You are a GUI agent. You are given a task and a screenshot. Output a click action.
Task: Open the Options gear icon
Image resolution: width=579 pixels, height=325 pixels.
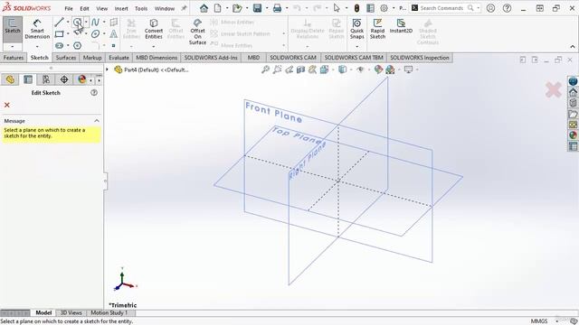click(x=384, y=8)
